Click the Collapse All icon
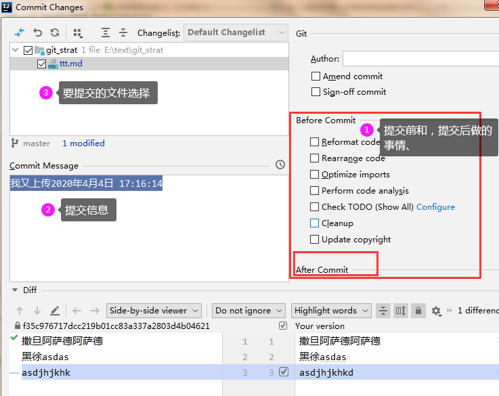The image size is (499, 396). (123, 32)
